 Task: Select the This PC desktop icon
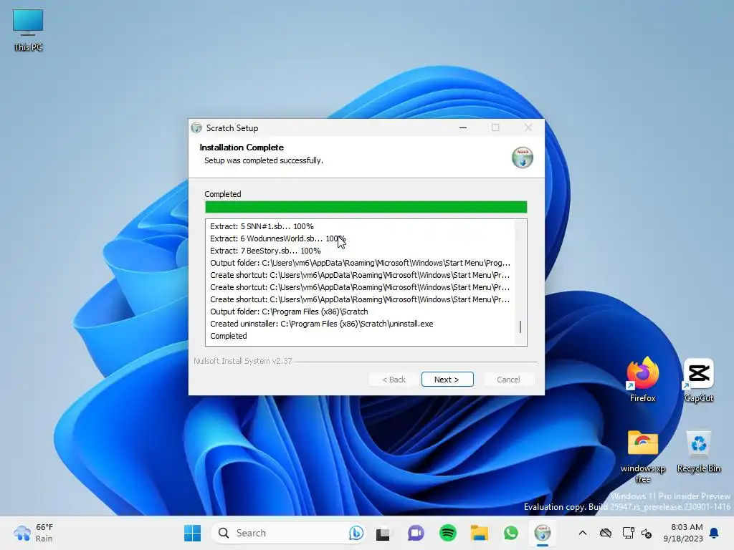click(28, 30)
